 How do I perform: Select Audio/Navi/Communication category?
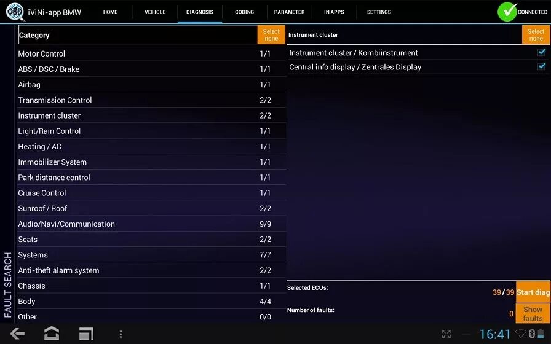point(151,224)
